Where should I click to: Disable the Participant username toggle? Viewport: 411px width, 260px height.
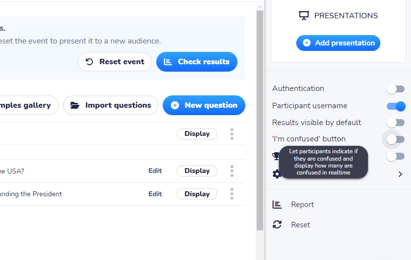pos(396,106)
